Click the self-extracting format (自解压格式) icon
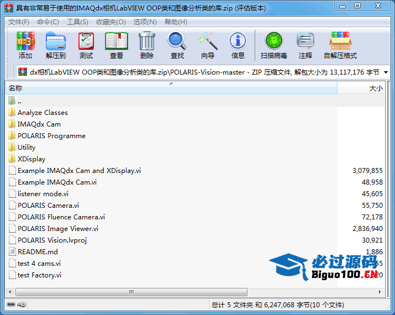 [x=340, y=45]
